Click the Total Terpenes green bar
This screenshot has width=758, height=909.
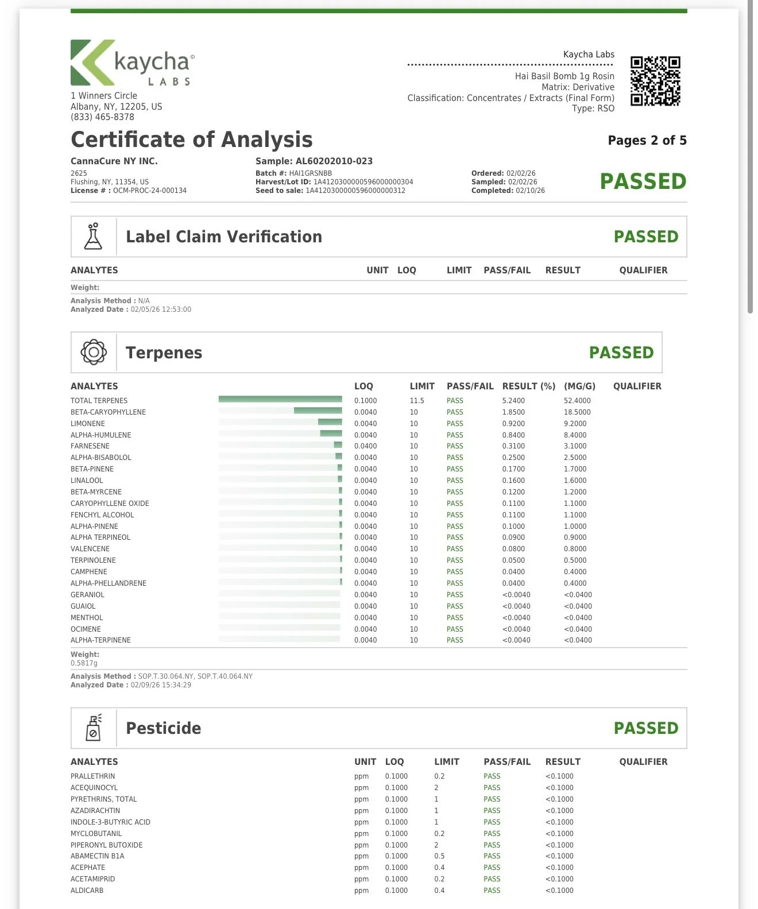click(x=280, y=399)
